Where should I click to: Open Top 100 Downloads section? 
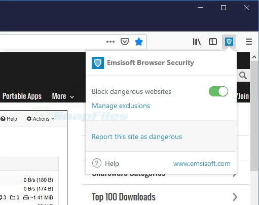point(123,197)
